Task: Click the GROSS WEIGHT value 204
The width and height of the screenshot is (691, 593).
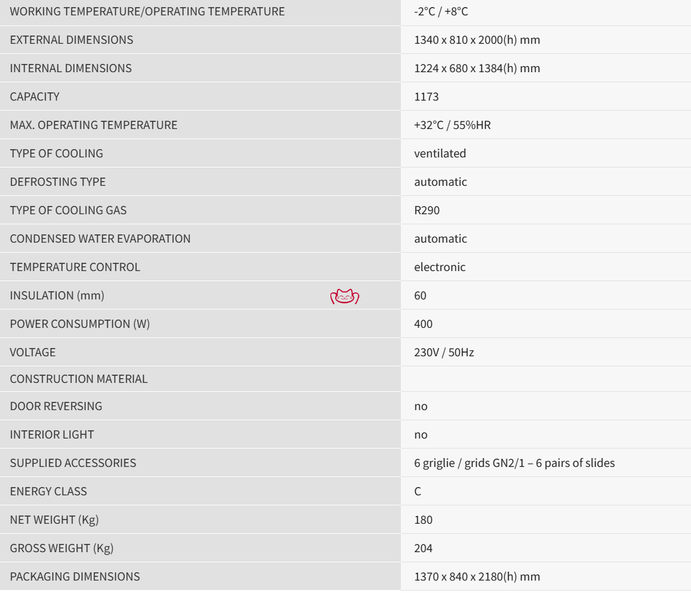Action: pyautogui.click(x=423, y=549)
